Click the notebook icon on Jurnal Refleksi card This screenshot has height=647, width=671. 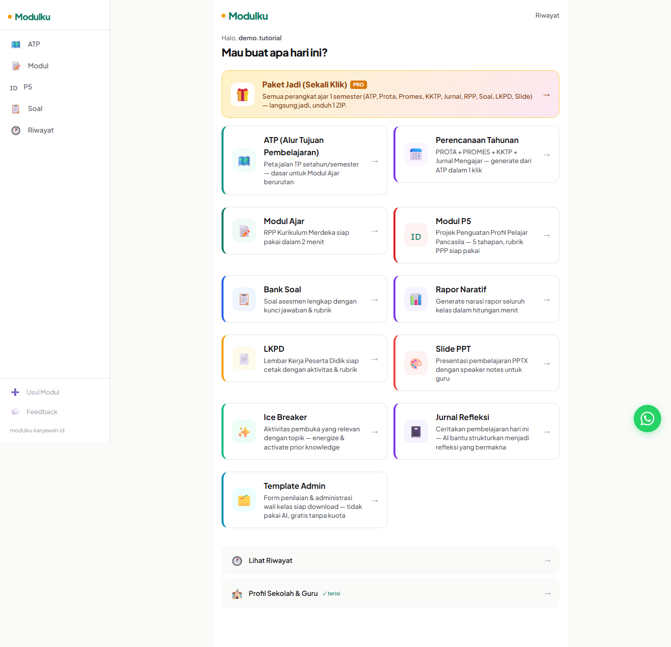point(416,431)
